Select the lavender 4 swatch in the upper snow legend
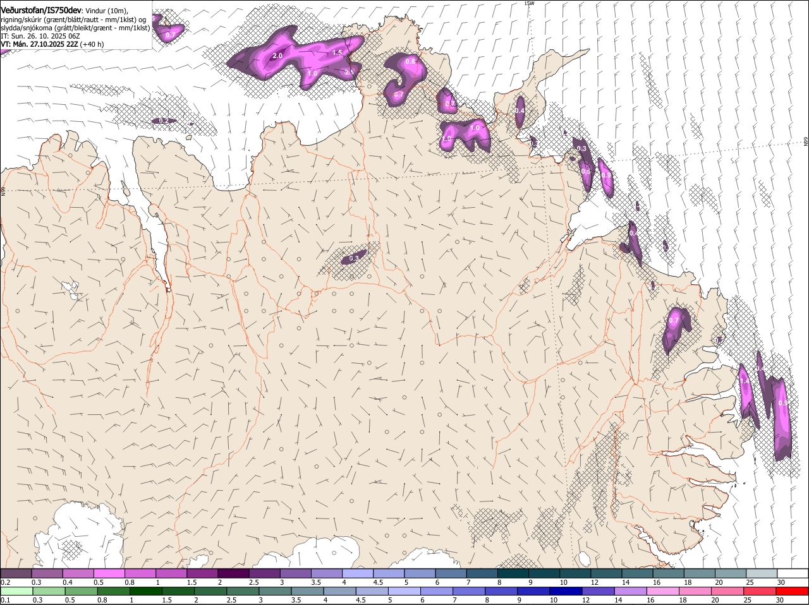809x605 pixels. click(358, 573)
